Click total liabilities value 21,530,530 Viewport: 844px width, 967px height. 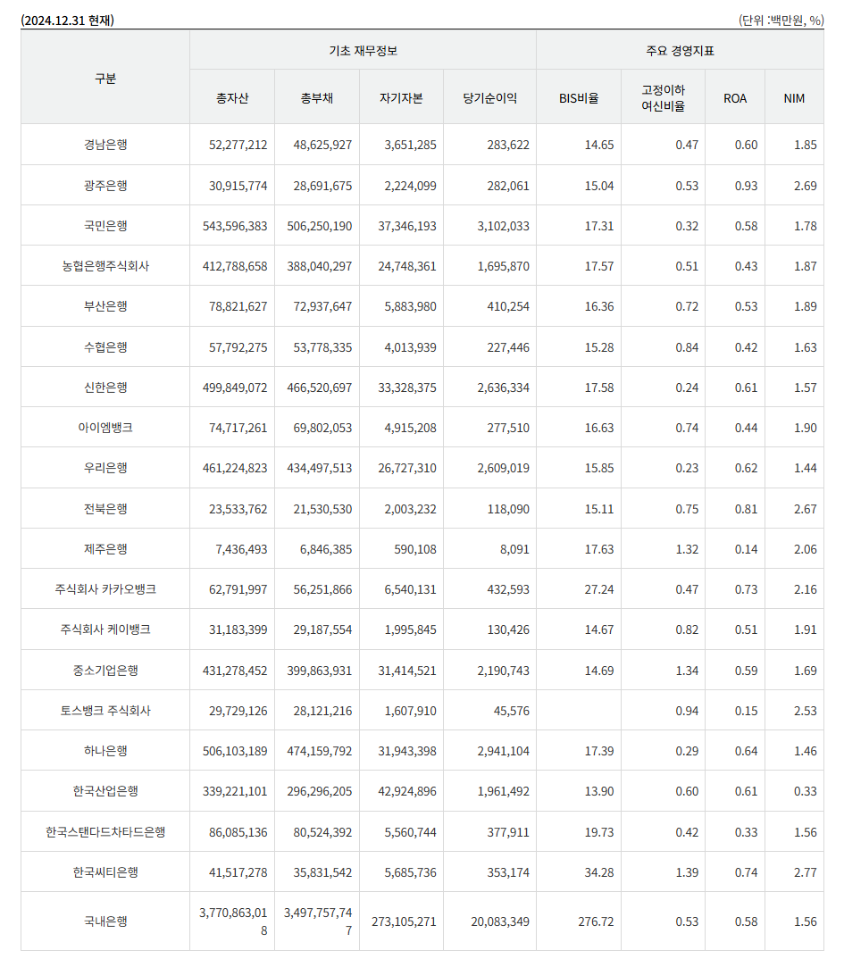click(x=322, y=510)
